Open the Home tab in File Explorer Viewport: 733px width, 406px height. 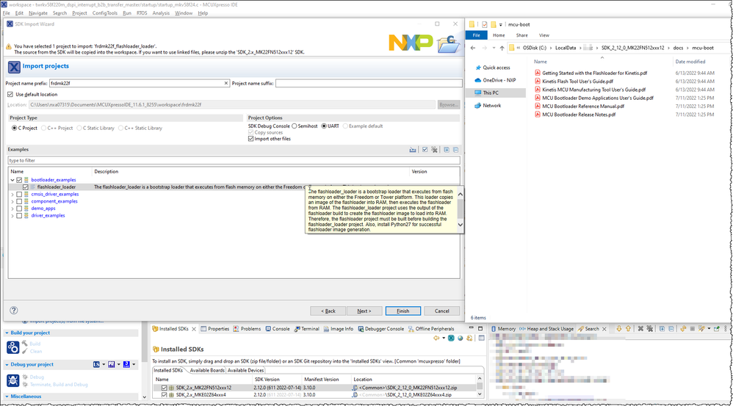499,35
